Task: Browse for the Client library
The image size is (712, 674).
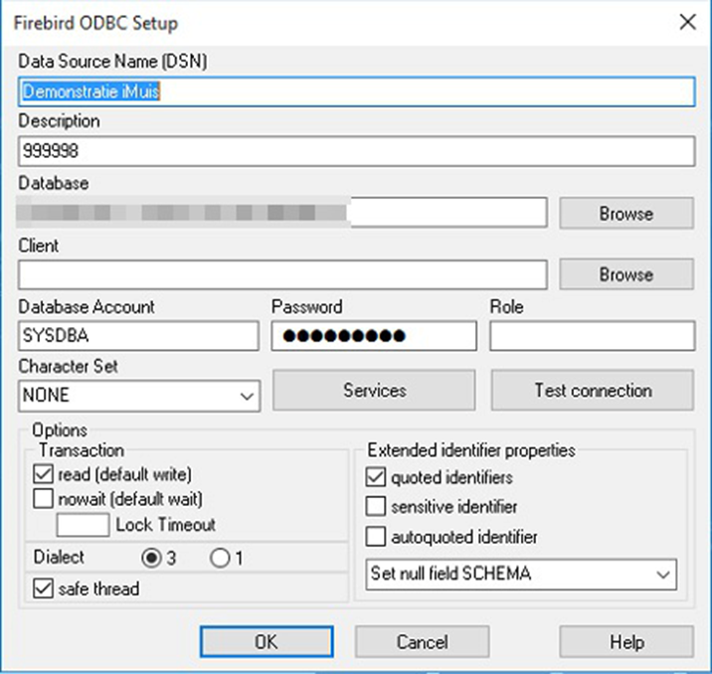Action: (x=626, y=274)
